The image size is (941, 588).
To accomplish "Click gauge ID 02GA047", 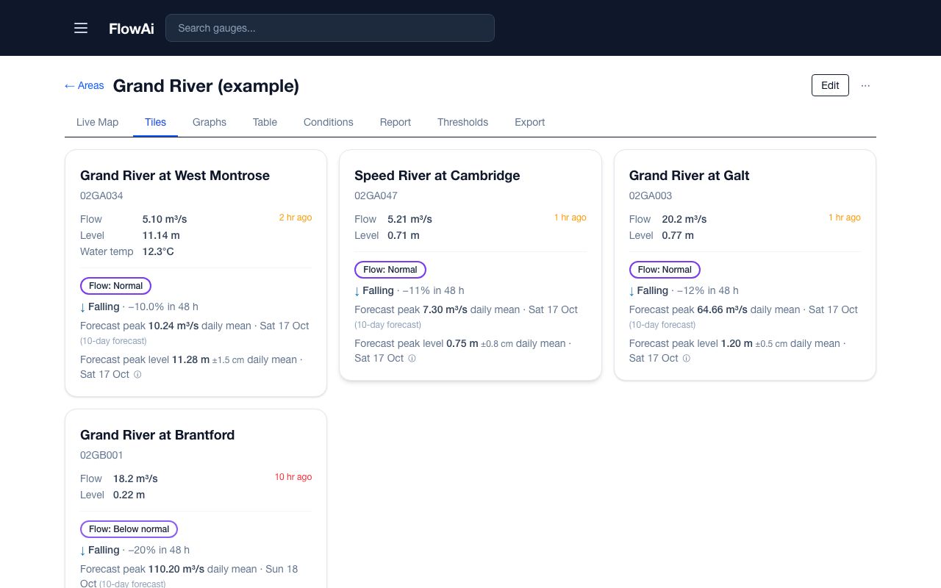I will tap(376, 196).
